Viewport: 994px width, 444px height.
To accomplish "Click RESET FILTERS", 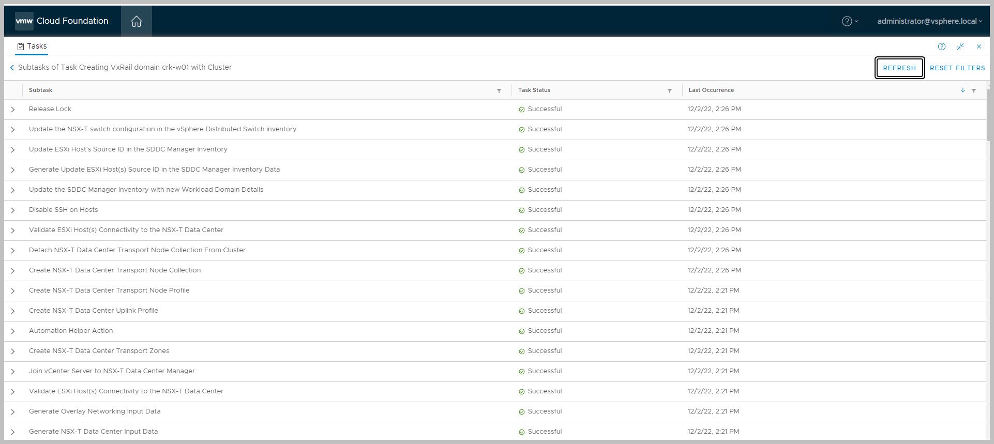I will (x=957, y=68).
